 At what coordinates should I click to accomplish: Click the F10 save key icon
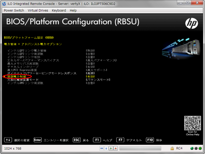[150, 140]
